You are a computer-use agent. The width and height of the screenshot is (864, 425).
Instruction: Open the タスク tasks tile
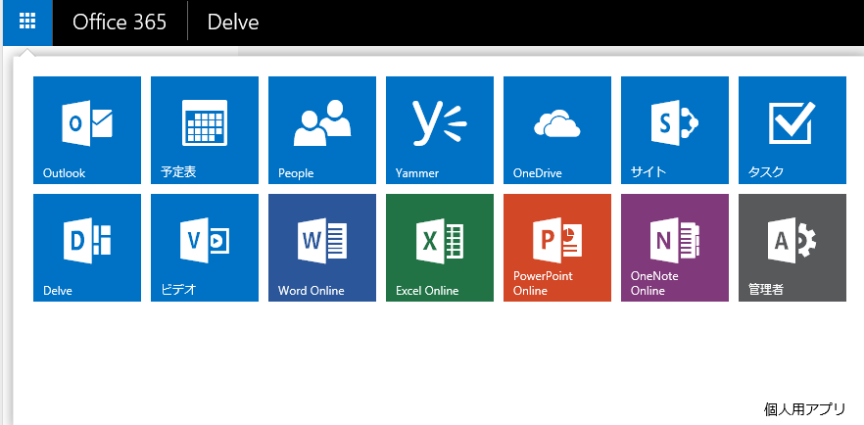click(x=792, y=130)
